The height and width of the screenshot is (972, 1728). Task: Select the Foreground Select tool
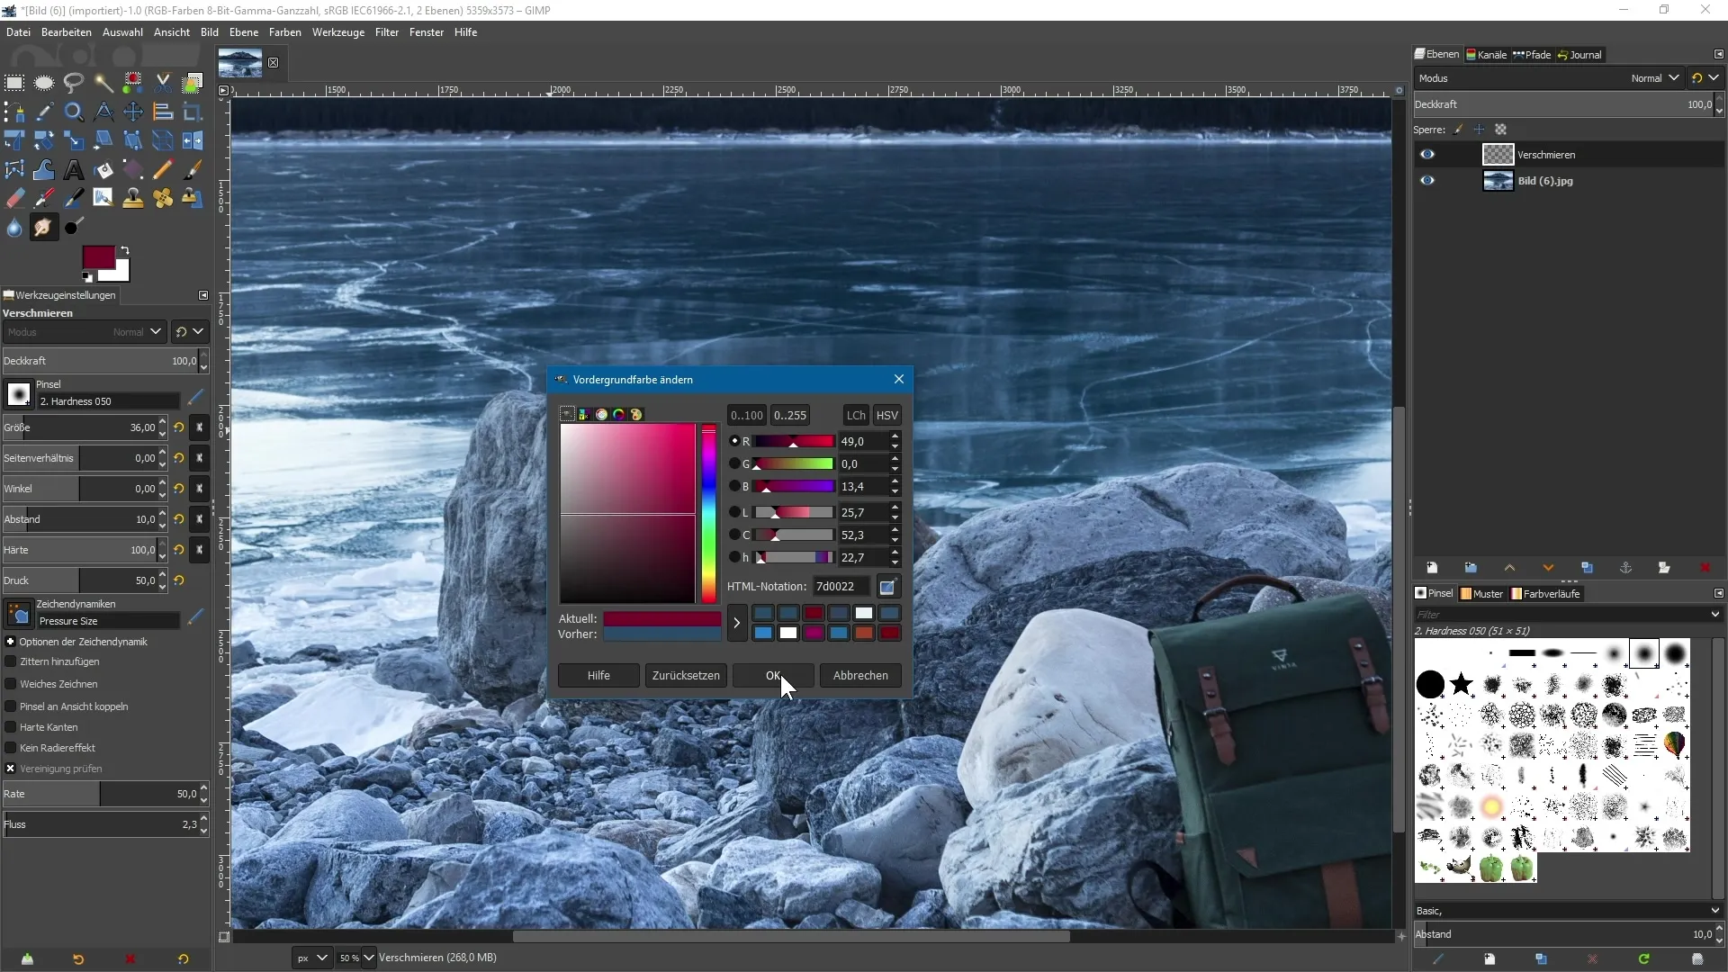(193, 83)
